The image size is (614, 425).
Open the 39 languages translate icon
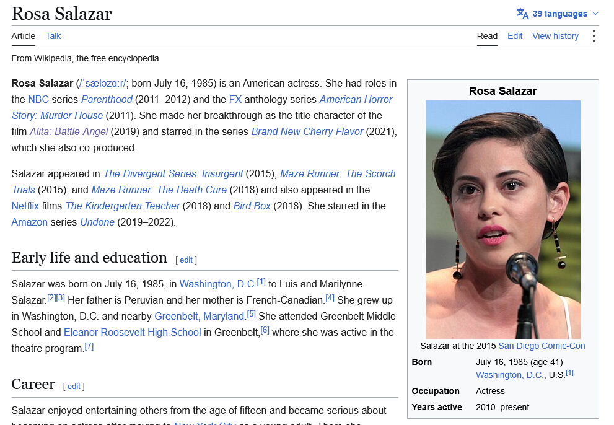pyautogui.click(x=522, y=14)
